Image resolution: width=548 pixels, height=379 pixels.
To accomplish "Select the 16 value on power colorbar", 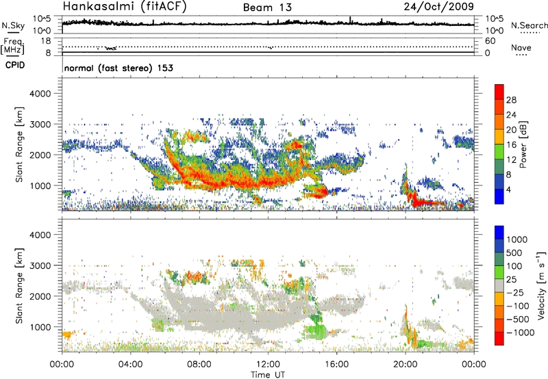I will (x=511, y=145).
